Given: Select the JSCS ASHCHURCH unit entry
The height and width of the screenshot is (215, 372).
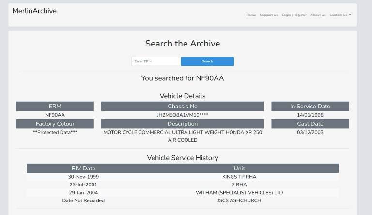Looking at the screenshot, I should 239,200.
